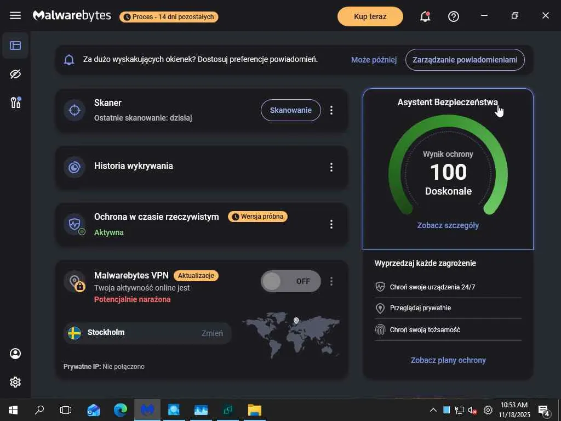Open the help question mark icon

pos(454,16)
